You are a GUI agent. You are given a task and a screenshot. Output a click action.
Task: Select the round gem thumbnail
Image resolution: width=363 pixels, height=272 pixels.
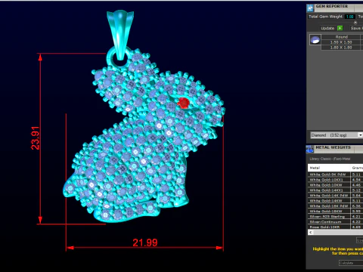pos(315,40)
